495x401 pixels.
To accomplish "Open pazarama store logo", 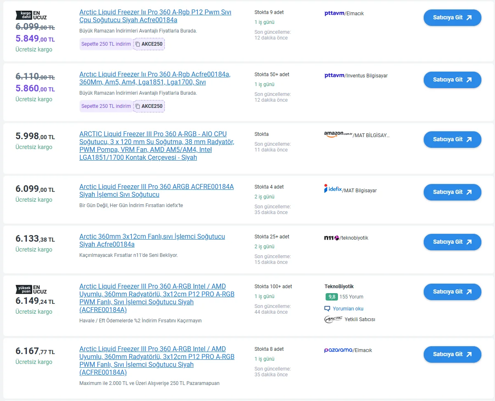I will click(338, 350).
